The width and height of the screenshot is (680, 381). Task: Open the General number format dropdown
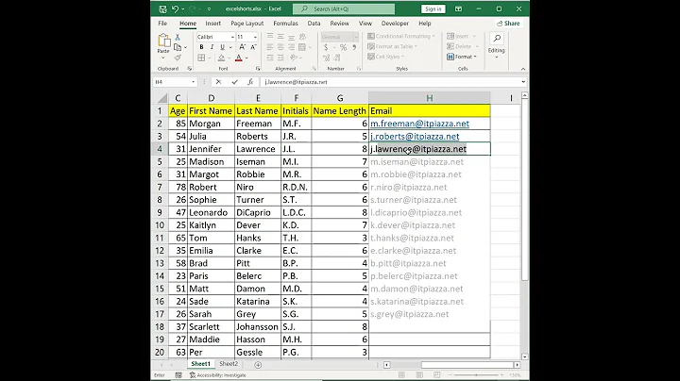[x=356, y=37]
